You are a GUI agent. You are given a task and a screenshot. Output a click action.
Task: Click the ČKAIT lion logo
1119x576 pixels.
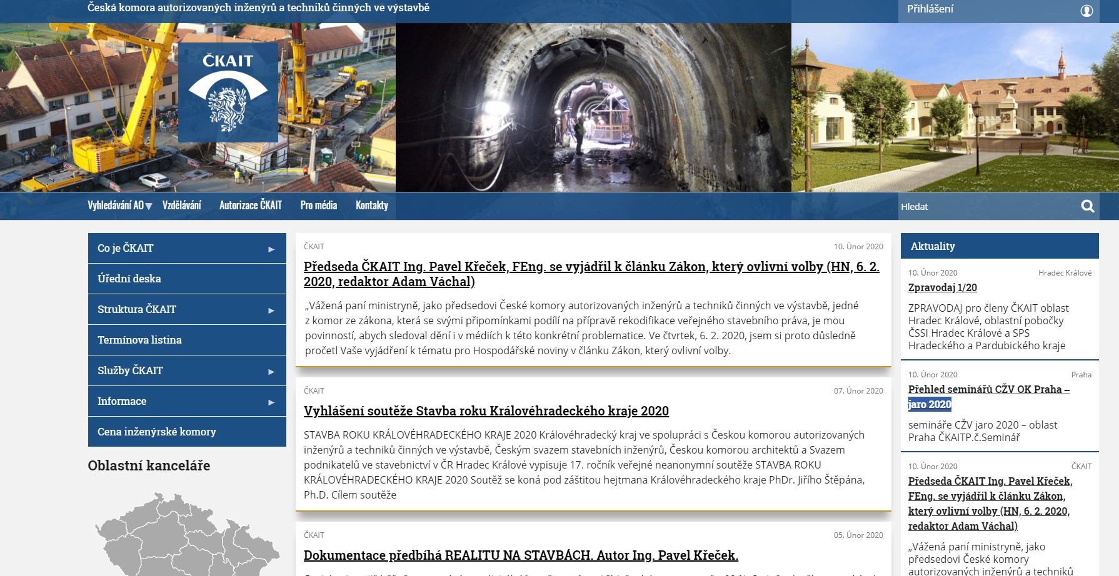tap(228, 92)
